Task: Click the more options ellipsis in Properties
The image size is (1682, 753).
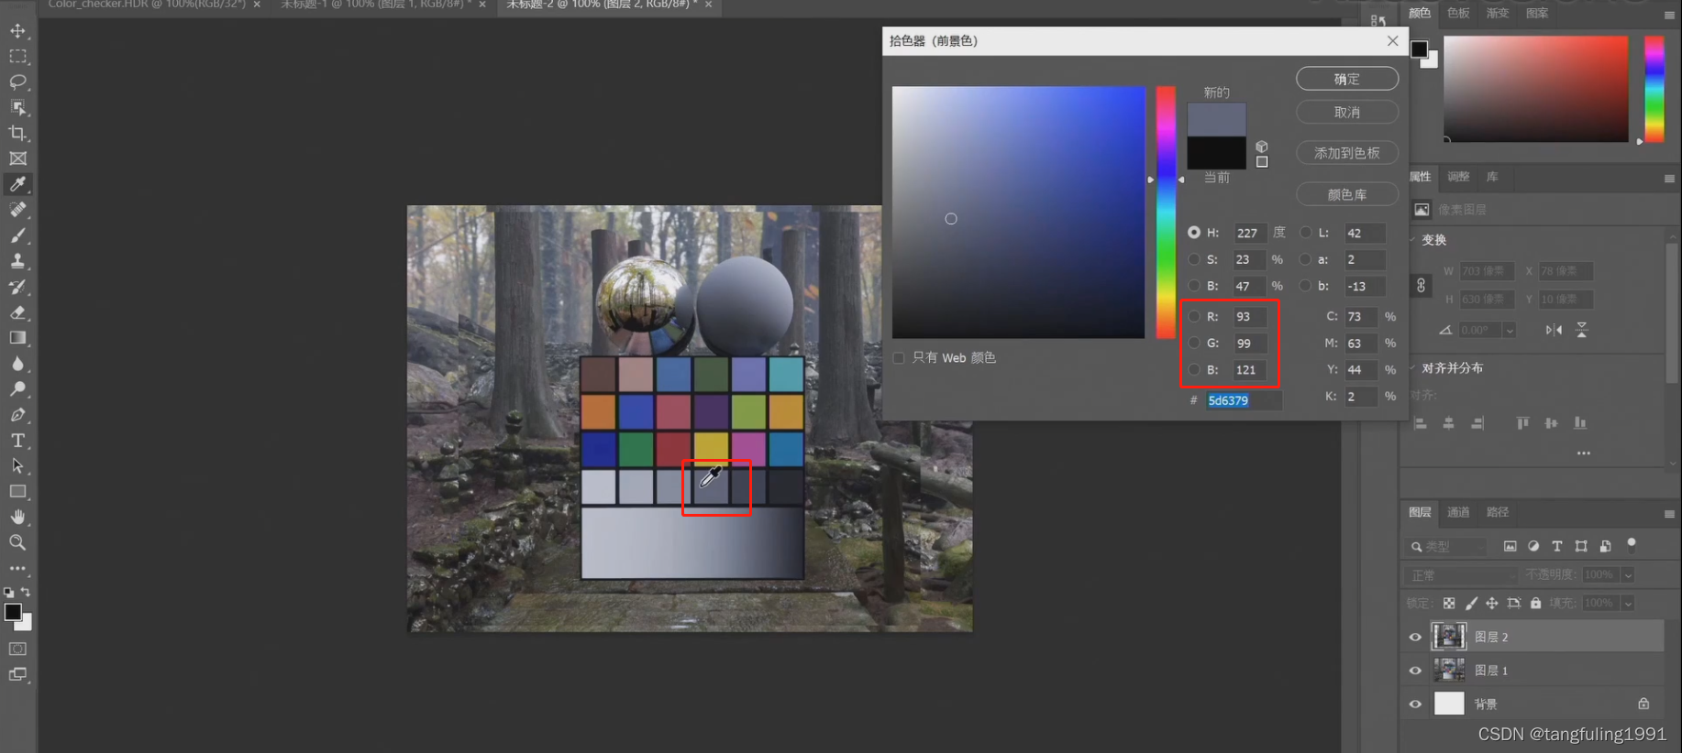Action: 1584,453
